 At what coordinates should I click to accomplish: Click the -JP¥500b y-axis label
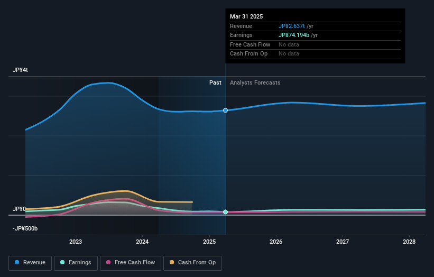click(25, 228)
